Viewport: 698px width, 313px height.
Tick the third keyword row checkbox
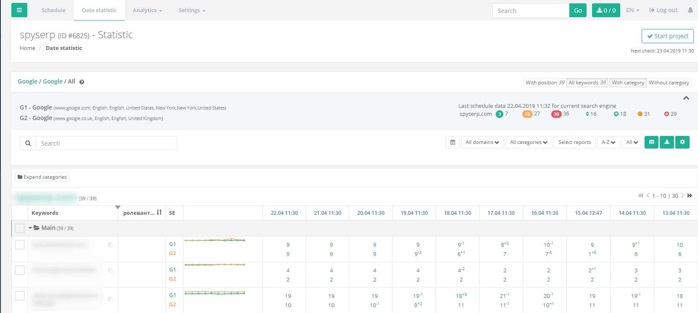tap(20, 296)
